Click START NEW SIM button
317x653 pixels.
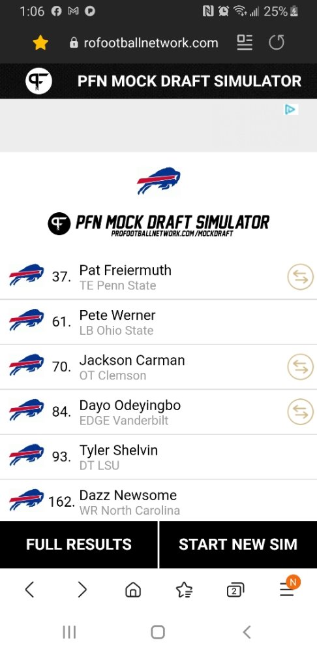238,545
